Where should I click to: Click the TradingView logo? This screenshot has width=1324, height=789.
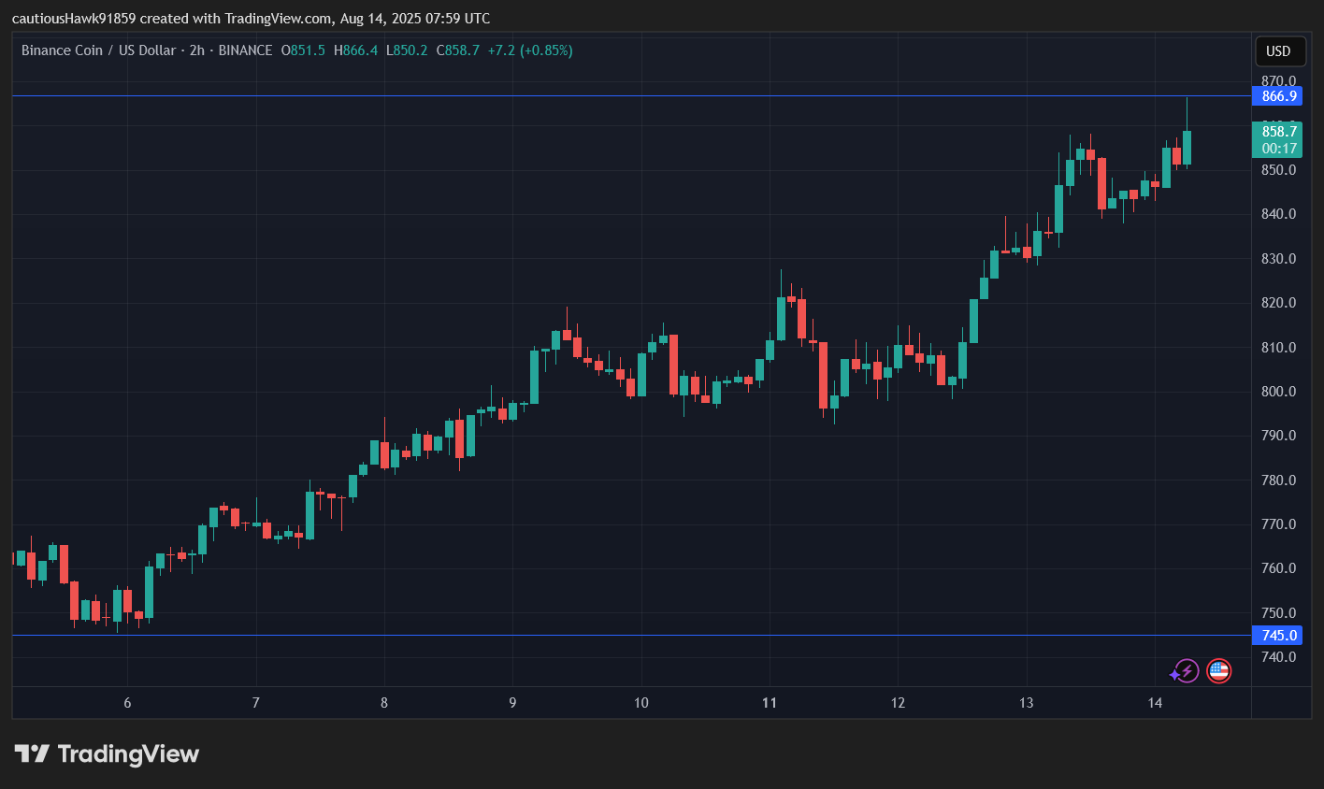coord(106,753)
